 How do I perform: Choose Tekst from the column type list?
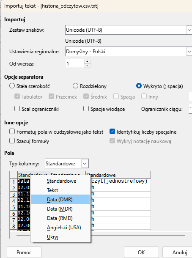pyautogui.click(x=60, y=190)
